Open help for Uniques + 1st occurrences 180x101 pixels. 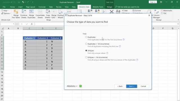137,60
